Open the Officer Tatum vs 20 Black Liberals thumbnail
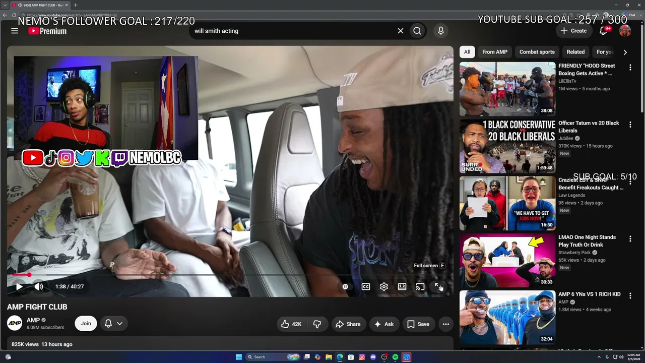The width and height of the screenshot is (645, 363). point(507,146)
